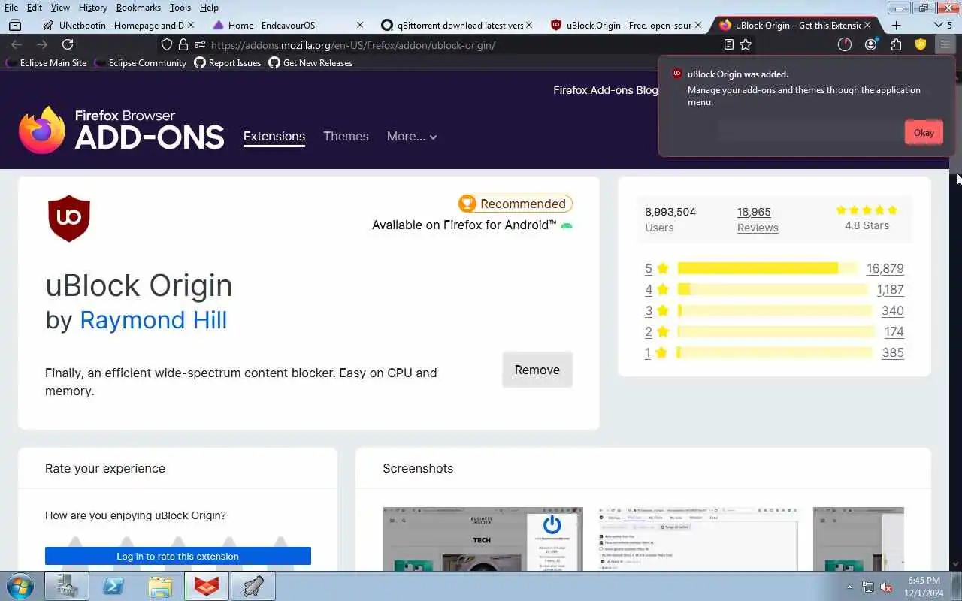962x601 pixels.
Task: Open the History menu
Action: tap(93, 8)
